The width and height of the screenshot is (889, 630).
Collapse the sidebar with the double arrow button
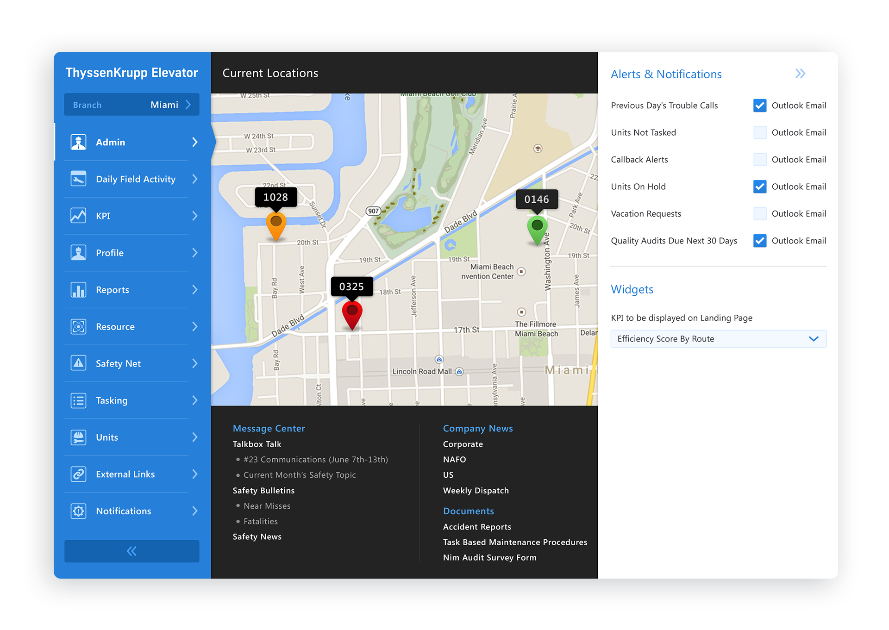pyautogui.click(x=132, y=551)
